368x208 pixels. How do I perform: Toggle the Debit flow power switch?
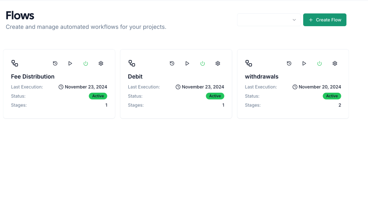pyautogui.click(x=203, y=64)
